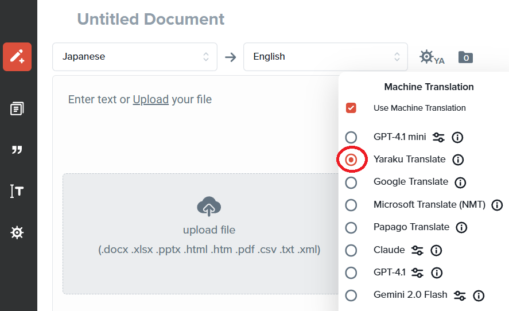
Task: Click the cloud upload icon
Action: tap(209, 207)
